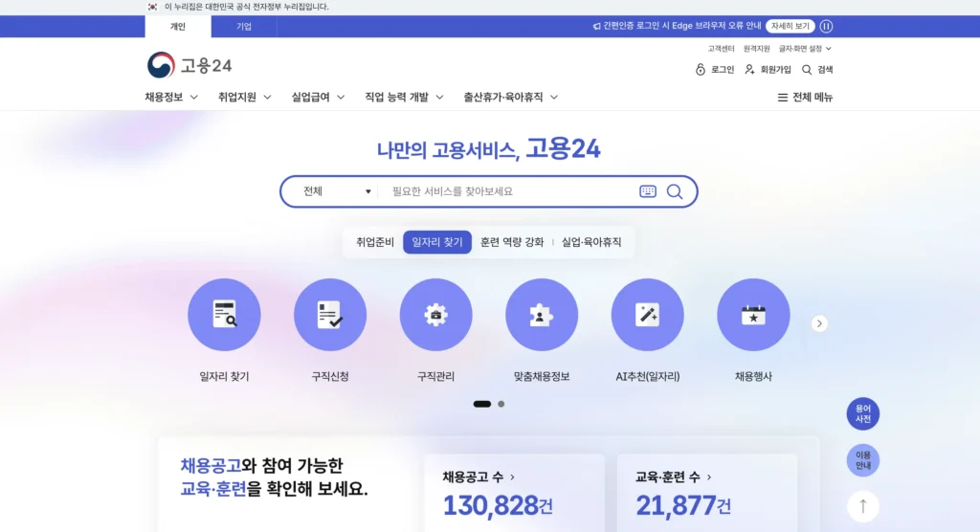Click the search magnifier in search bar
980x532 pixels.
click(x=675, y=191)
